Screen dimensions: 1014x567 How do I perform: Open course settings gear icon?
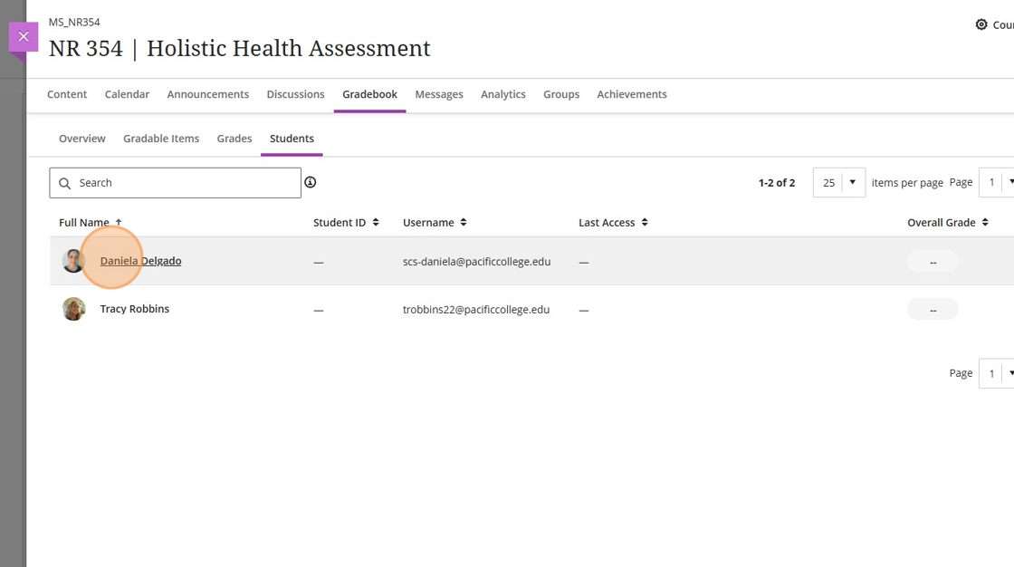[981, 24]
